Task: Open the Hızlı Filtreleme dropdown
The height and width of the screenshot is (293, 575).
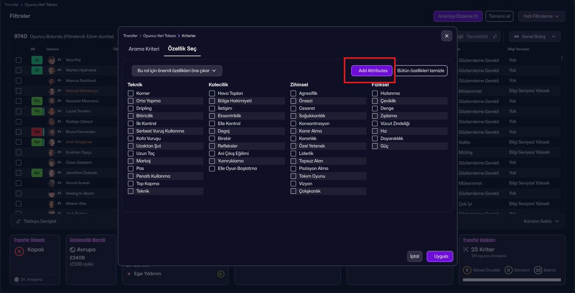Action: coord(541,16)
